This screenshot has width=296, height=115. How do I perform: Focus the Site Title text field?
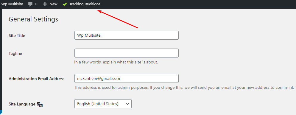[127, 35]
